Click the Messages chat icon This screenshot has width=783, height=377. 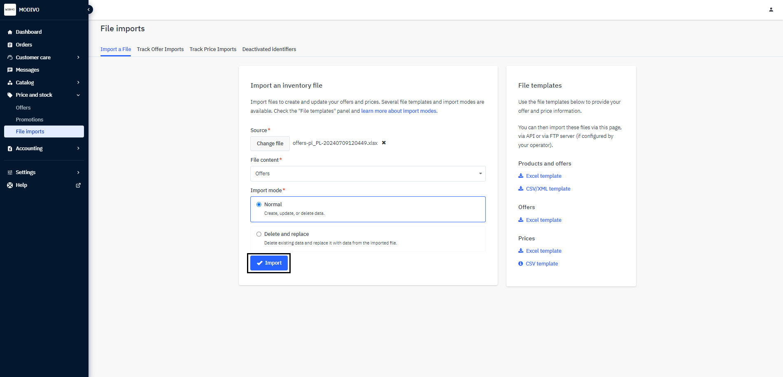pyautogui.click(x=10, y=70)
